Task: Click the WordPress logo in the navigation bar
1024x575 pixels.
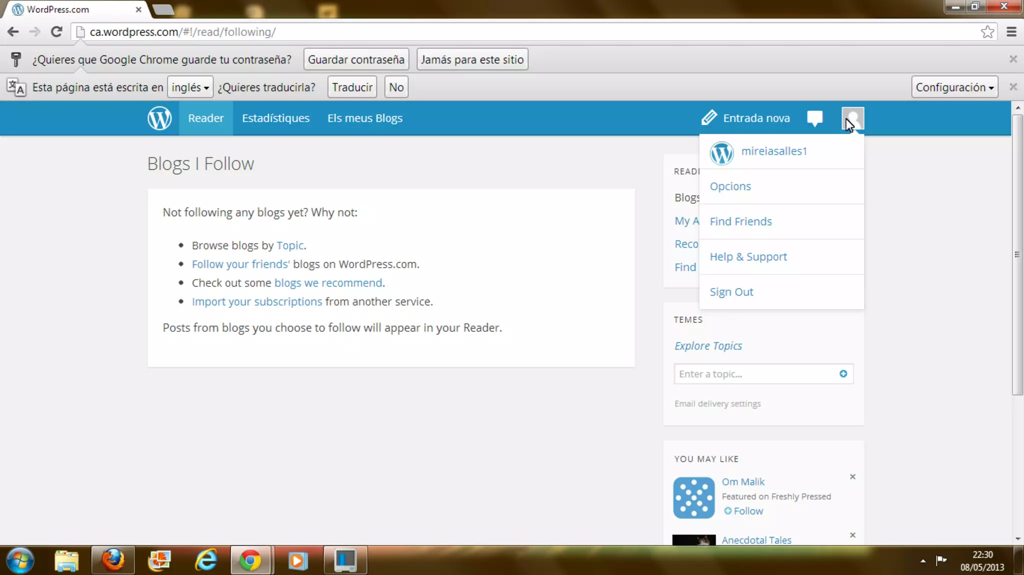Action: click(159, 118)
